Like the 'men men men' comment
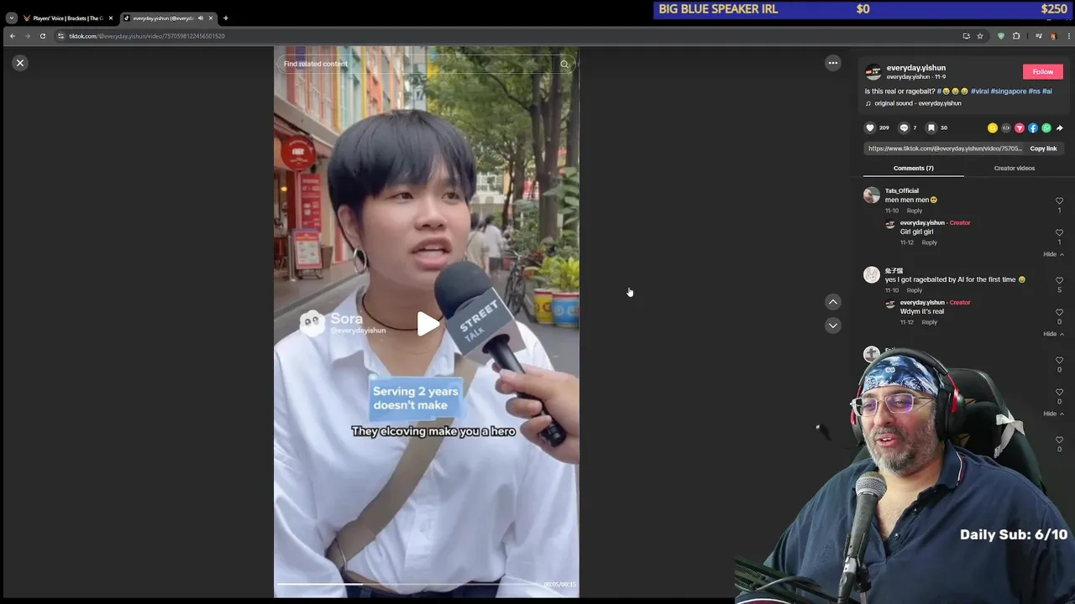This screenshot has width=1075, height=604. [1059, 201]
